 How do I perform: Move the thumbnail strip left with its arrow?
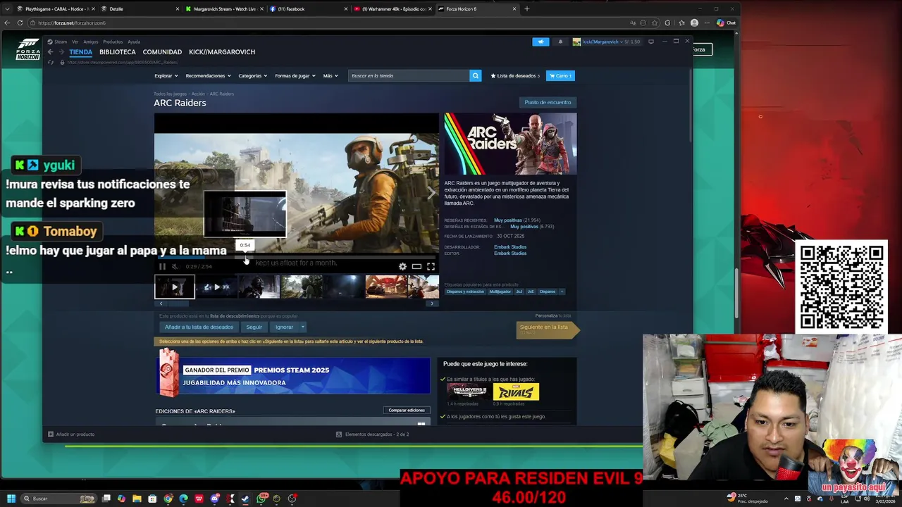tap(161, 303)
